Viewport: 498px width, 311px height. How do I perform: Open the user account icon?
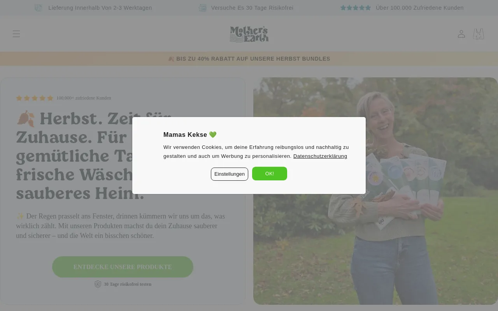(x=461, y=34)
